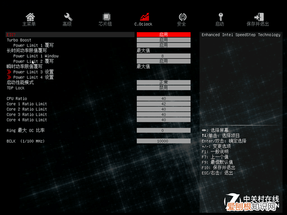
Task: Select the CPU Ratio value field
Action: click(163, 99)
